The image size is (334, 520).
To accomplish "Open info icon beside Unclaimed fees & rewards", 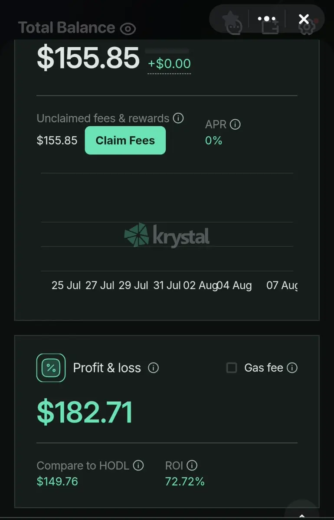I will pos(178,118).
